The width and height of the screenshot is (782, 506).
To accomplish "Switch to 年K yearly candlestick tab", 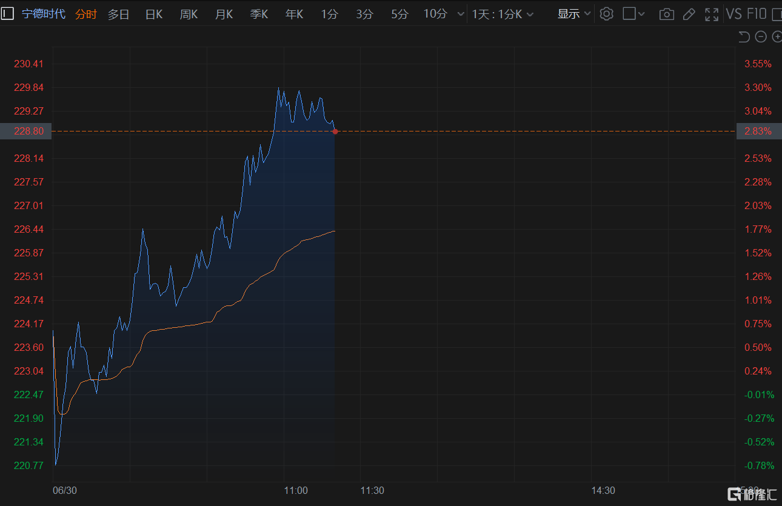I will [x=294, y=14].
